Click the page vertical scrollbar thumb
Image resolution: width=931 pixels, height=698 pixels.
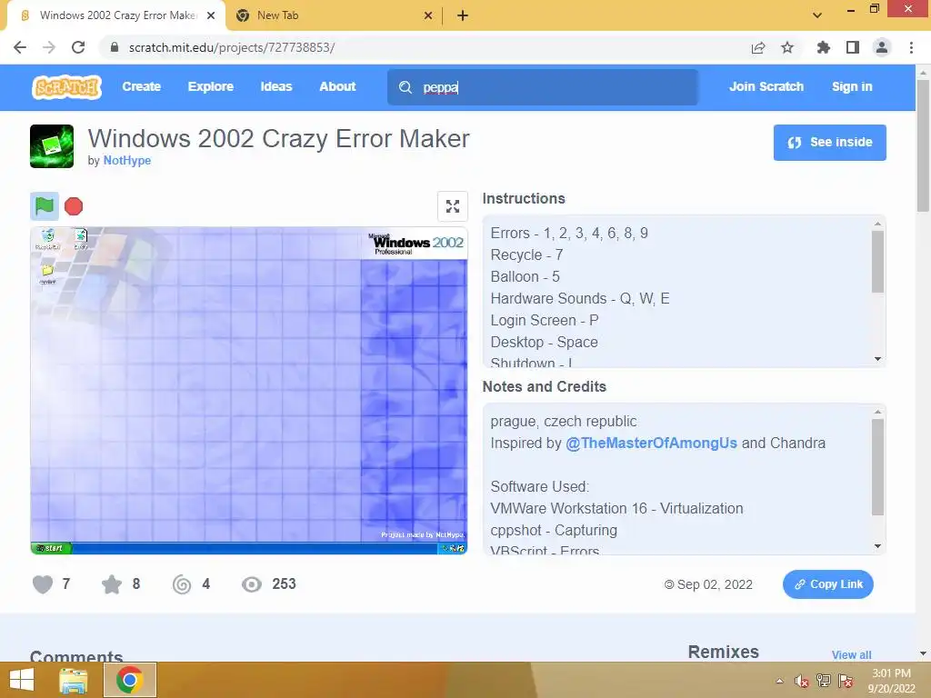923,146
